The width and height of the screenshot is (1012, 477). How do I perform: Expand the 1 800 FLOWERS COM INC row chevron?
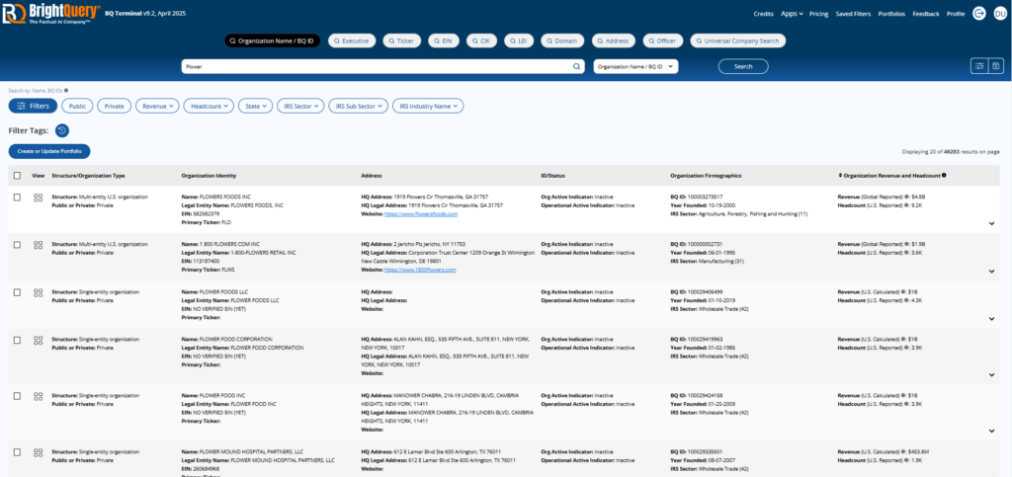[991, 272]
